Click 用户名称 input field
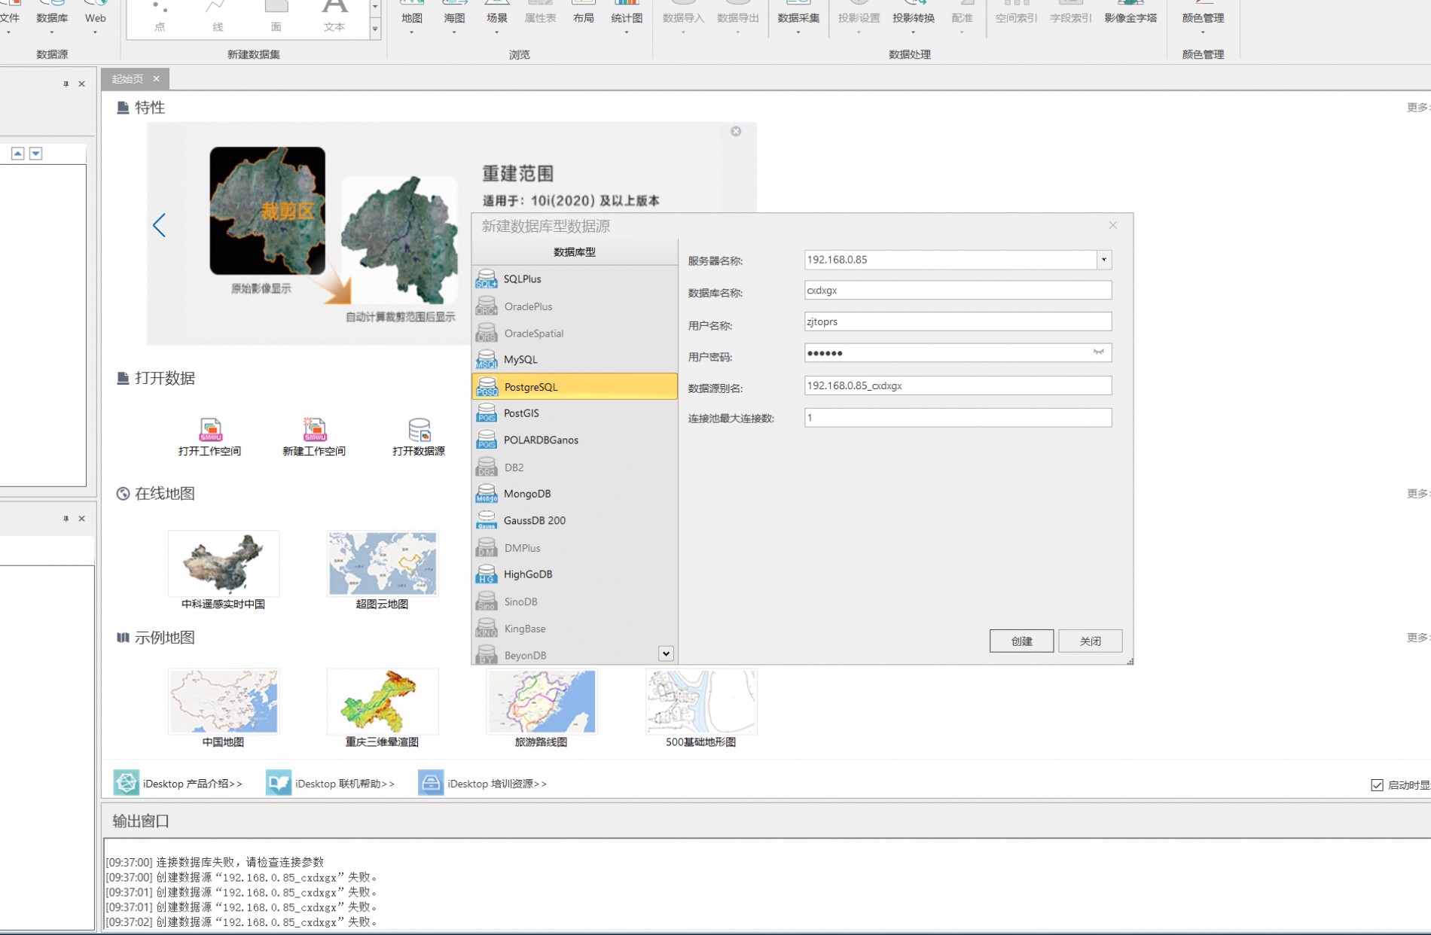 [958, 321]
